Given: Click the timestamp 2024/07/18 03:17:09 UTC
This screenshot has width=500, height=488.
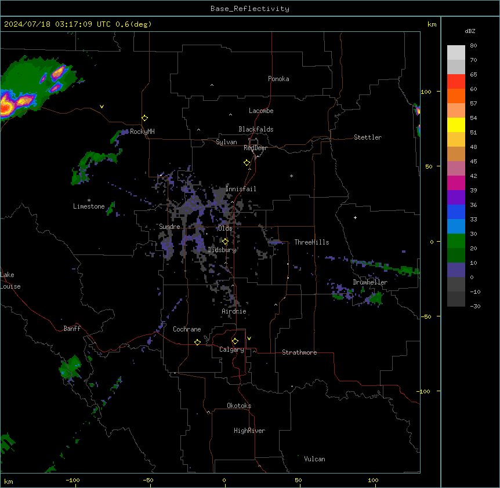Looking at the screenshot, I should [x=57, y=24].
